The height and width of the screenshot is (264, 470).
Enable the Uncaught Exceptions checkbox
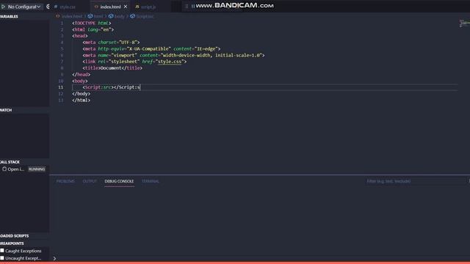point(2,257)
